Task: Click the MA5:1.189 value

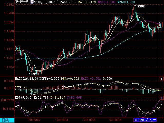Action: (x=68, y=2)
